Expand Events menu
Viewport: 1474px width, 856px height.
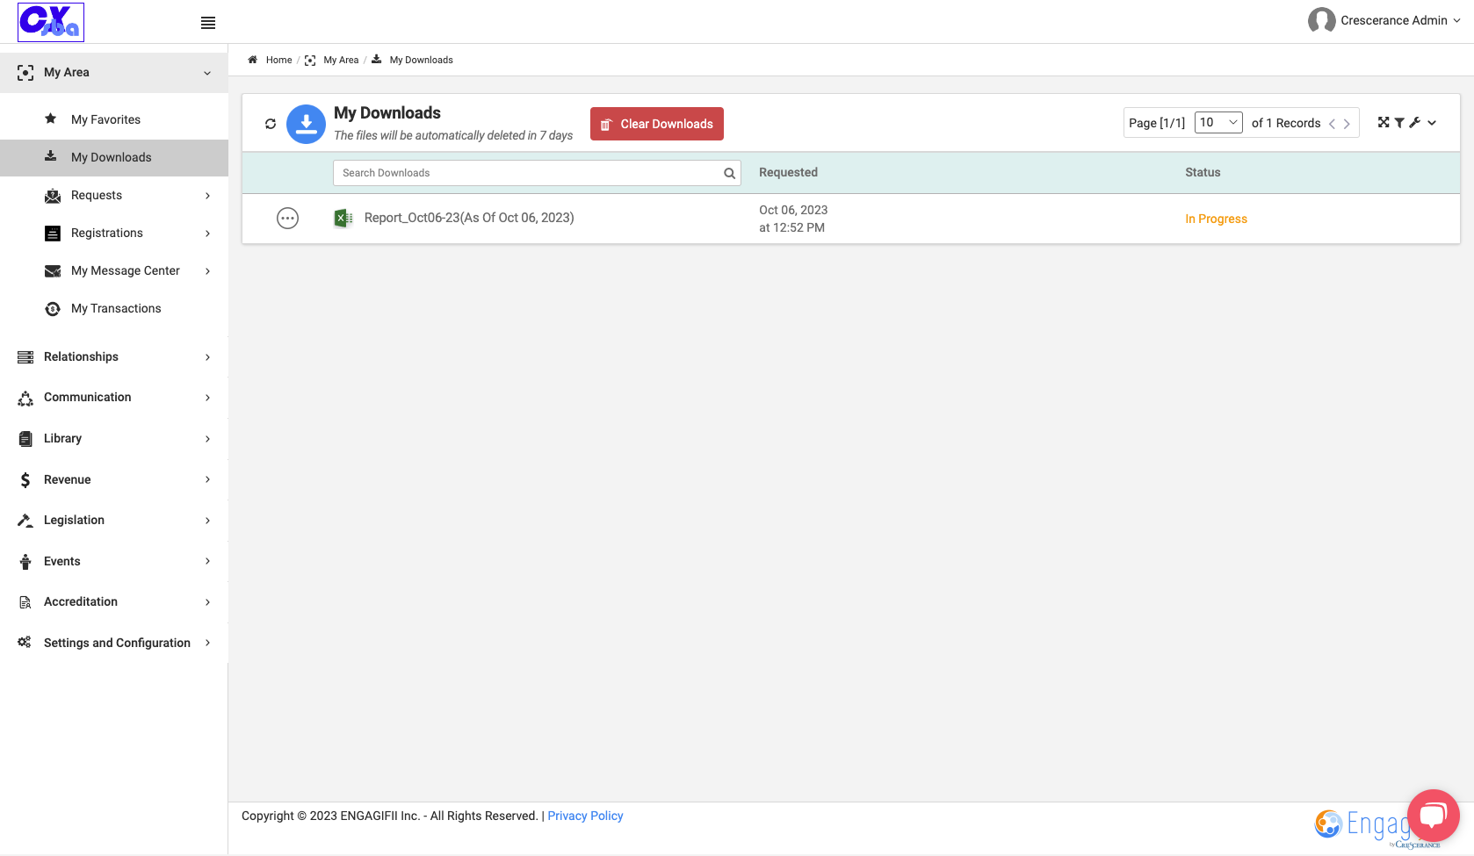(114, 562)
